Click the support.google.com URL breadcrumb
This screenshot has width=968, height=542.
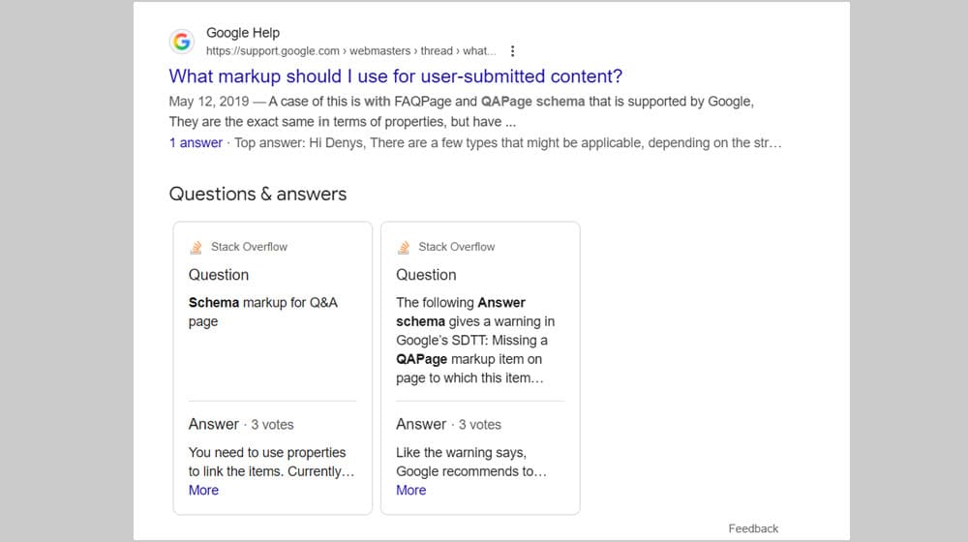pyautogui.click(x=350, y=51)
